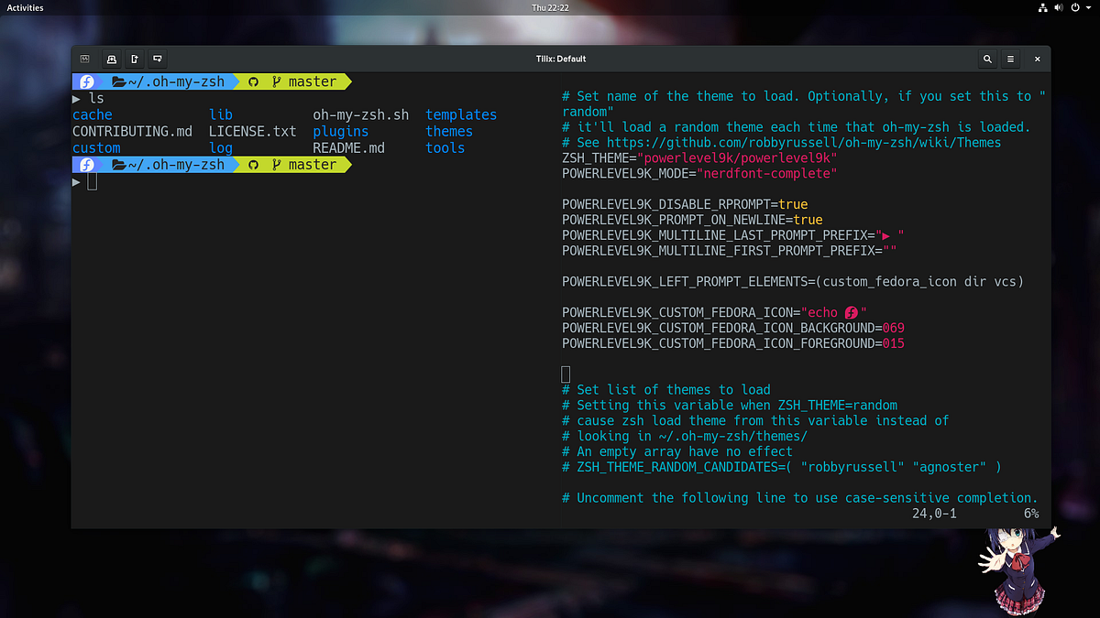Click the themes directory name in blue
The width and height of the screenshot is (1100, 618).
448,131
